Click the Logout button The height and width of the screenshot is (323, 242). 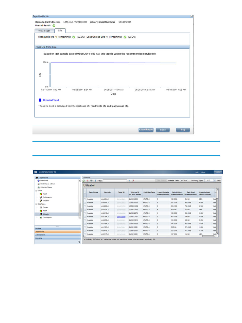point(218,172)
